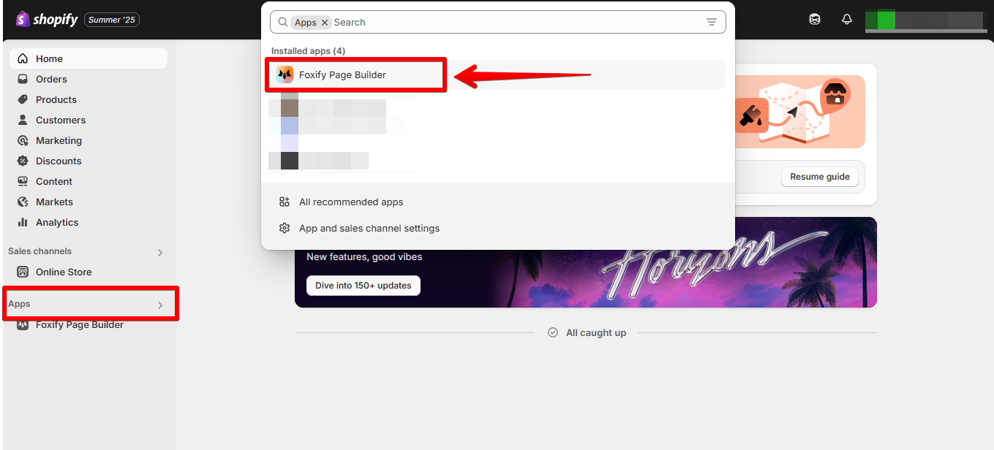Open Analytics in the sidebar

click(89, 222)
